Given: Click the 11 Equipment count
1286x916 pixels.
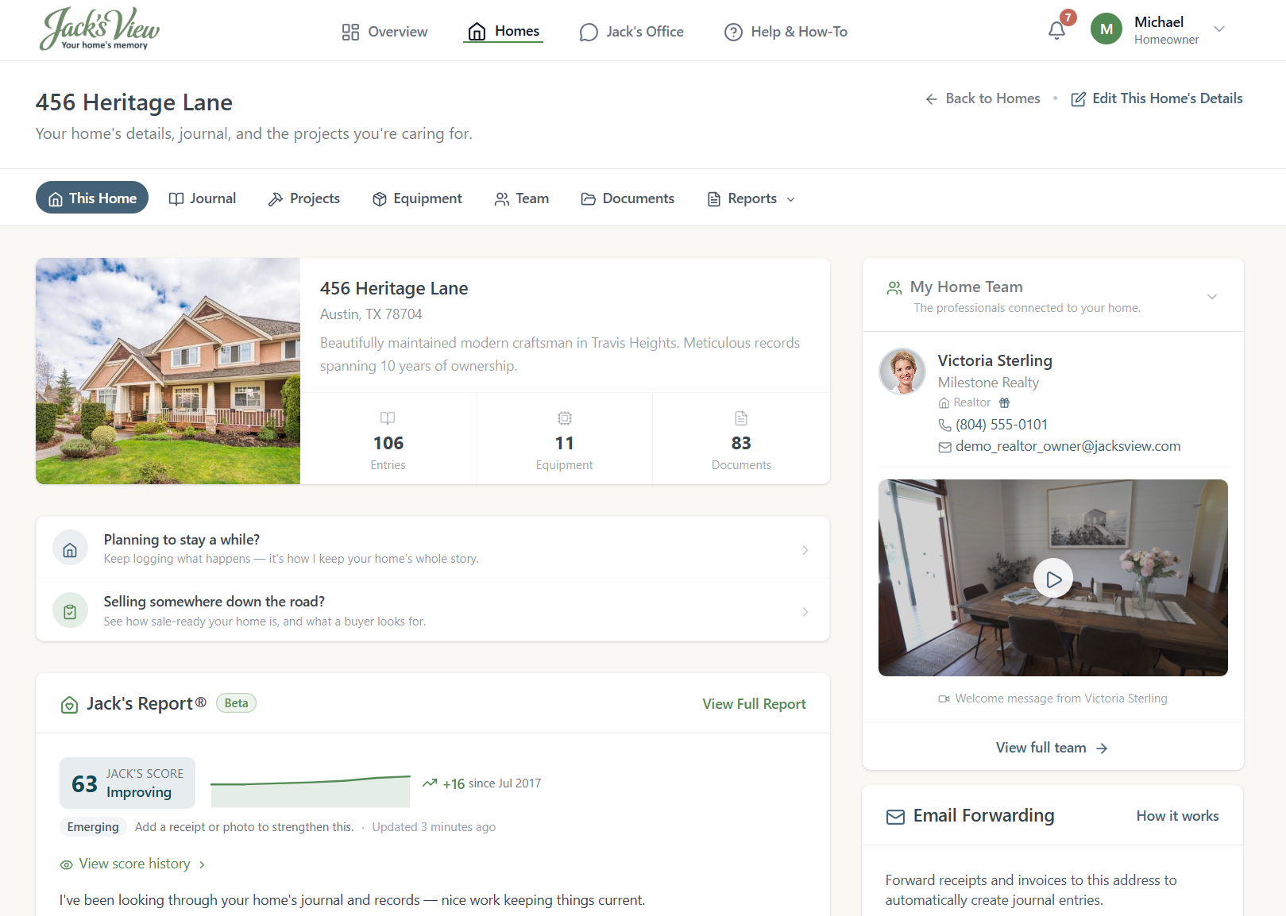Looking at the screenshot, I should pyautogui.click(x=565, y=443).
